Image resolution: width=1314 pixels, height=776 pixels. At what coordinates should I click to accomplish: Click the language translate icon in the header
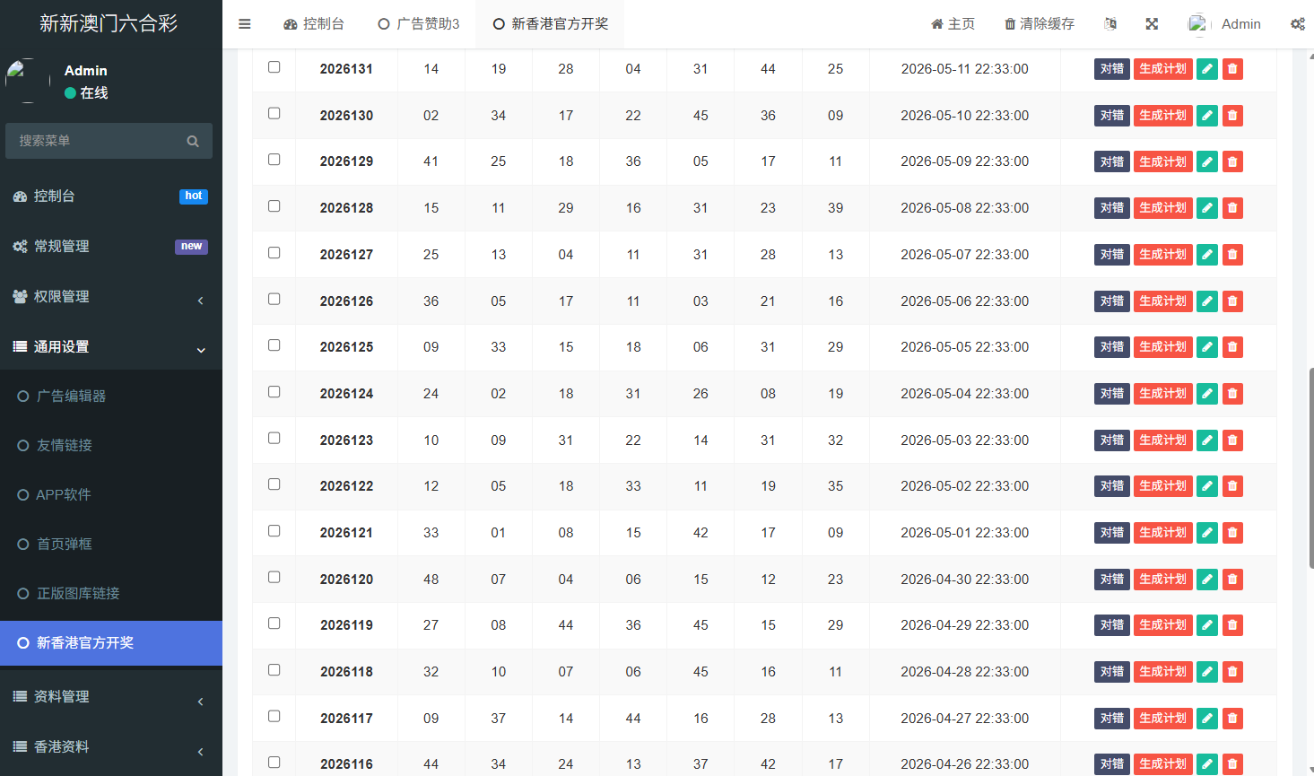[x=1110, y=24]
